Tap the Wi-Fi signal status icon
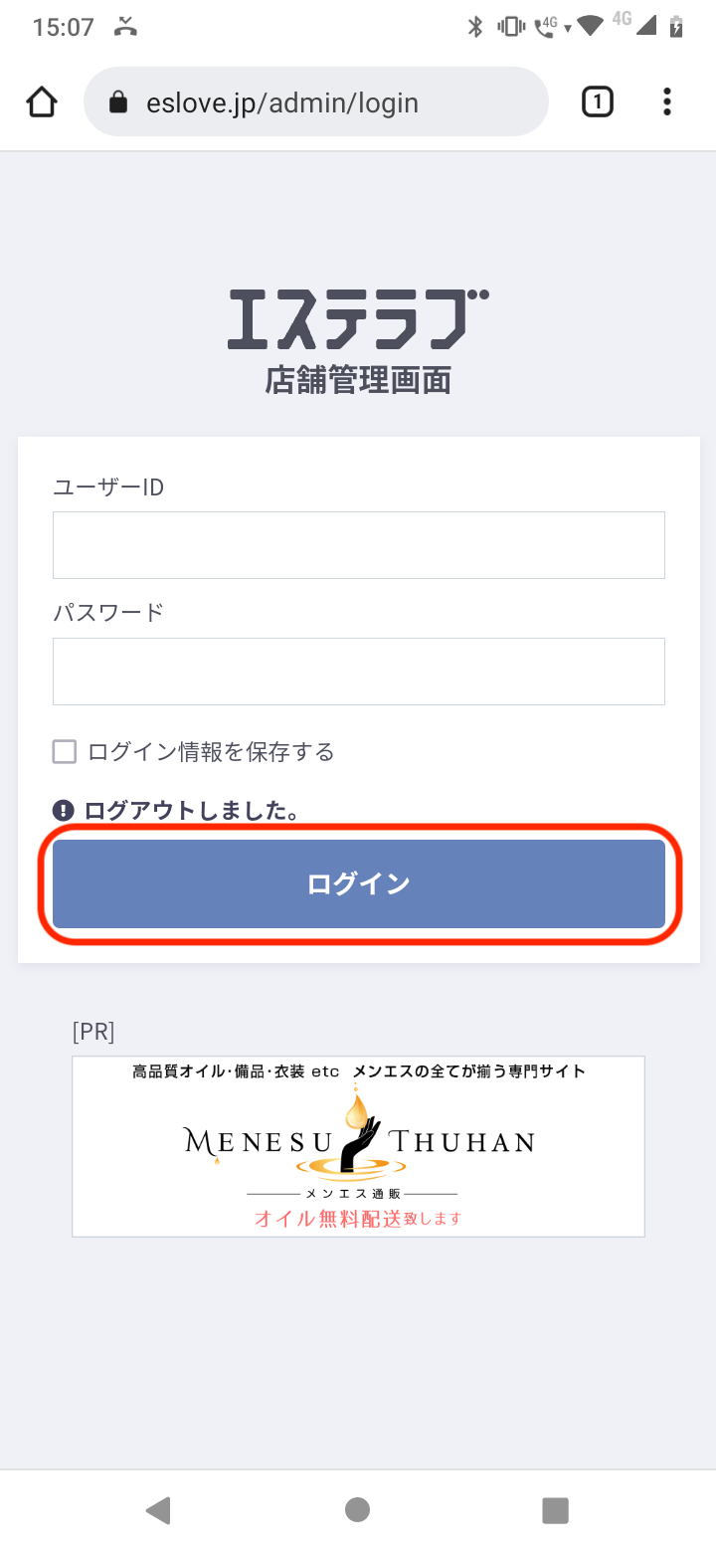The image size is (716, 1552). (x=590, y=27)
